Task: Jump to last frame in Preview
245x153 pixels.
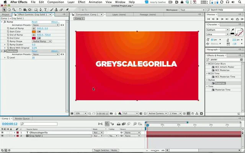Action: tap(227, 19)
